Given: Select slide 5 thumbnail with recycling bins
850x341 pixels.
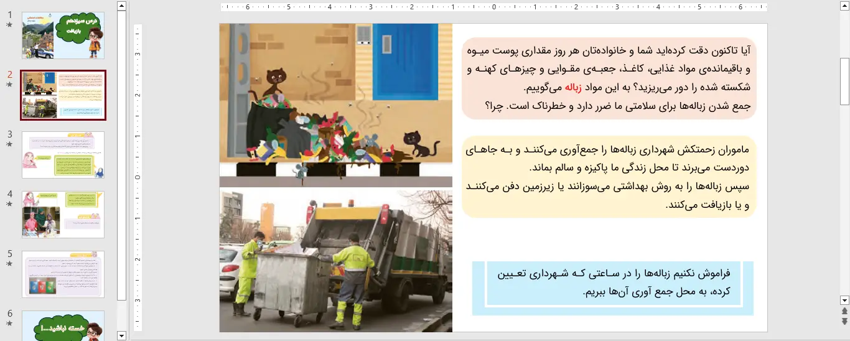Looking at the screenshot, I should pos(63,274).
